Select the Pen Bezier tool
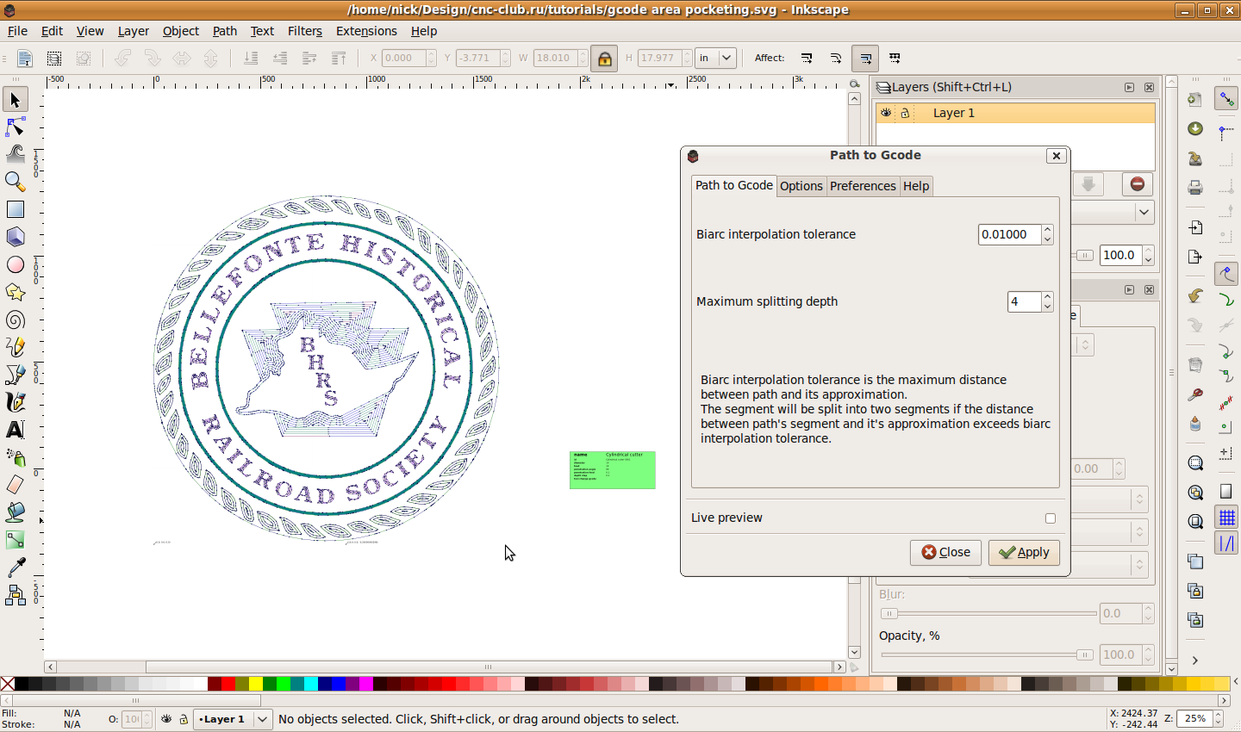This screenshot has height=732, width=1241. pos(15,375)
